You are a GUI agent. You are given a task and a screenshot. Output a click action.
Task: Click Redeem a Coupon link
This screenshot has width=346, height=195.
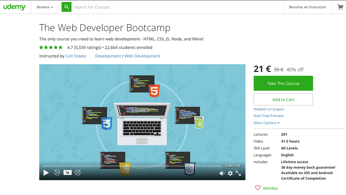tap(269, 109)
